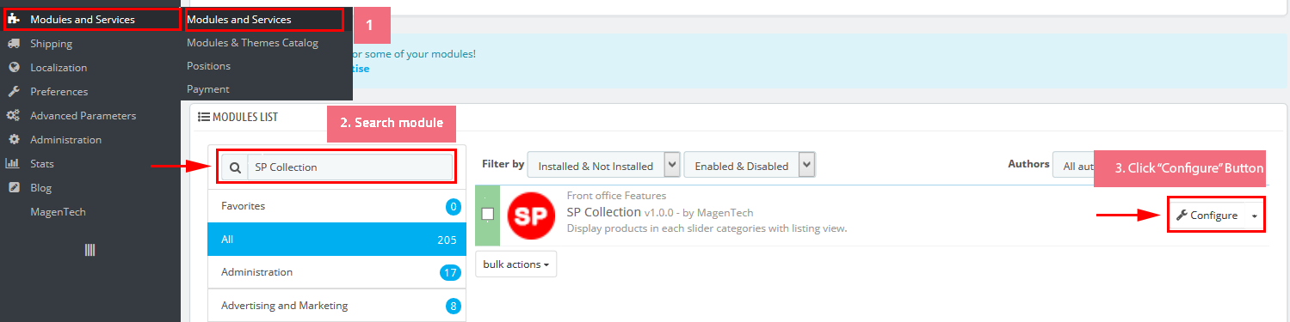Open the Enabled & Disabled filter dropdown

(750, 166)
